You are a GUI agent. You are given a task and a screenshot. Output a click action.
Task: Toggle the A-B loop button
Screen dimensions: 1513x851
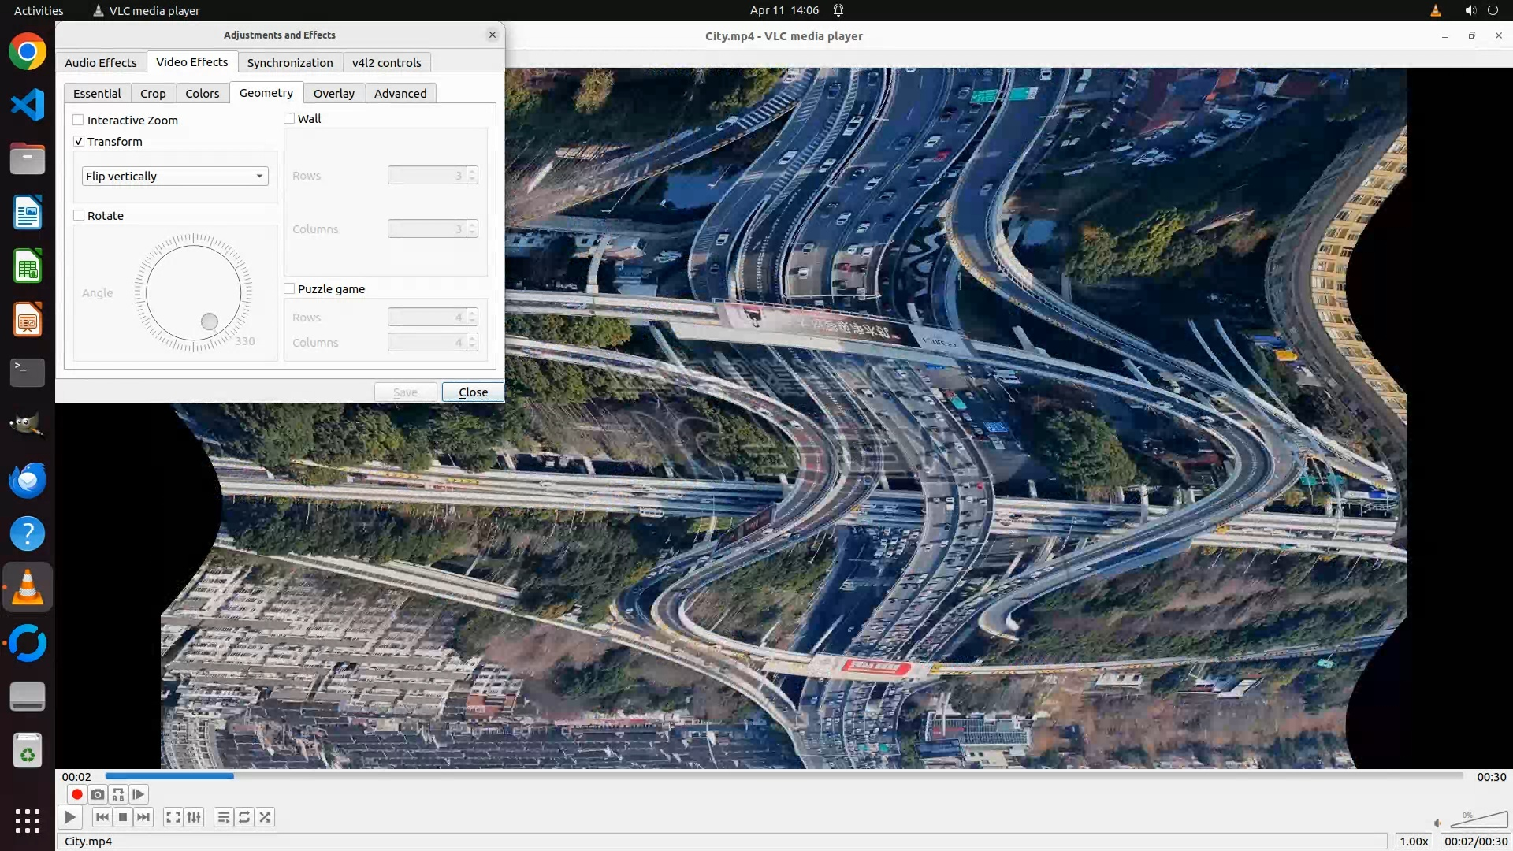pos(118,794)
